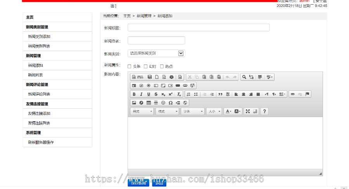Image resolution: width=349 pixels, height=189 pixels.
Task: Click the Insert Table icon
Action: tap(149, 103)
